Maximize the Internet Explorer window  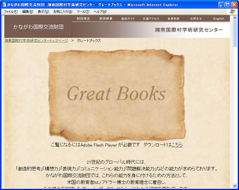[228, 5]
